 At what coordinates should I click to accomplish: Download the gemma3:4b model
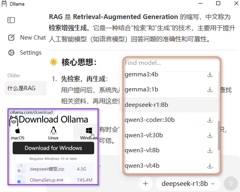(210, 75)
